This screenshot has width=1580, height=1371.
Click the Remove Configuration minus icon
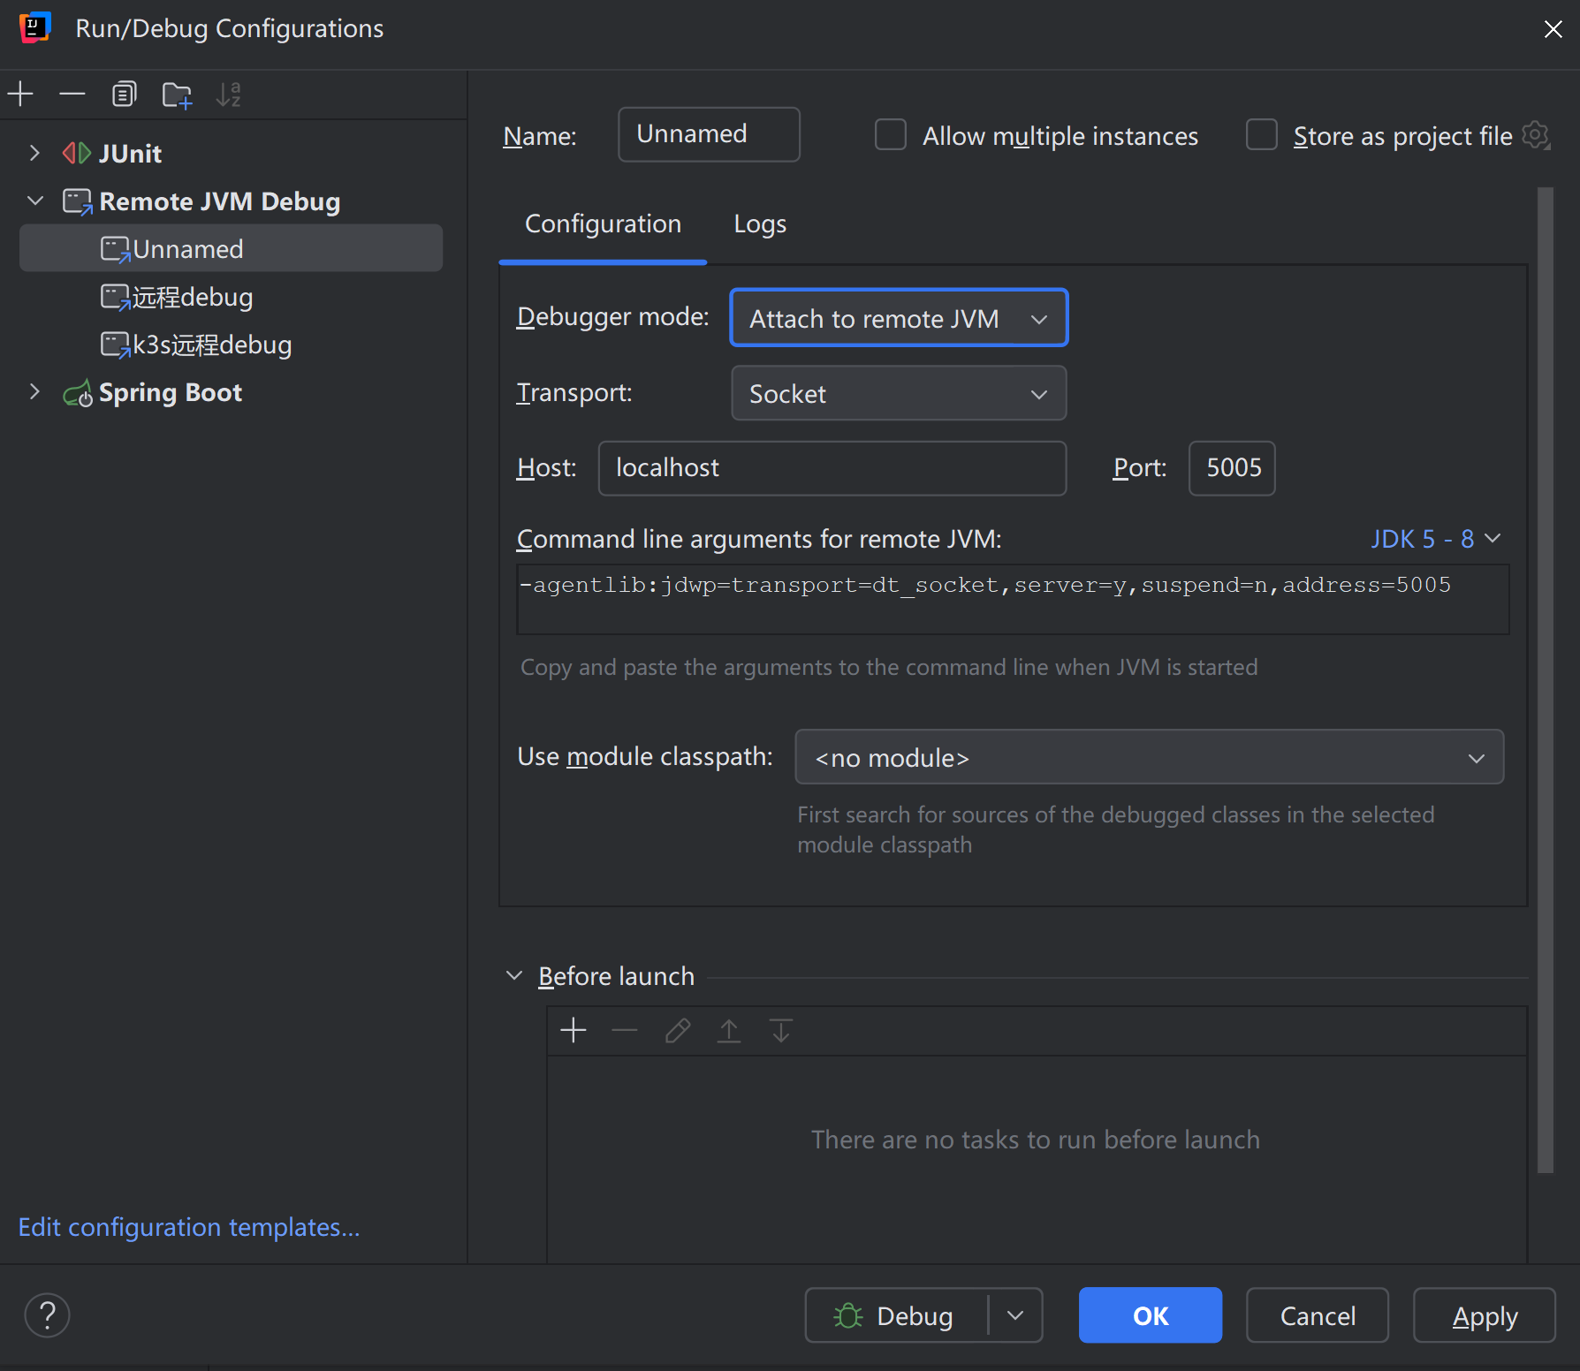72,94
